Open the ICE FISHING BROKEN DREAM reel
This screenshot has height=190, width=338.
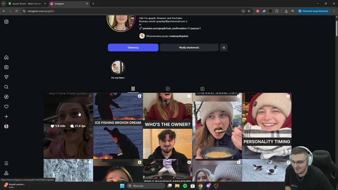point(118,126)
